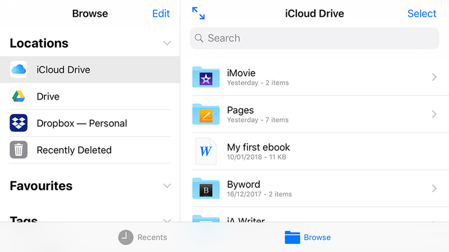The height and width of the screenshot is (252, 449).
Task: Switch to the Recents tab label
Action: tap(152, 237)
